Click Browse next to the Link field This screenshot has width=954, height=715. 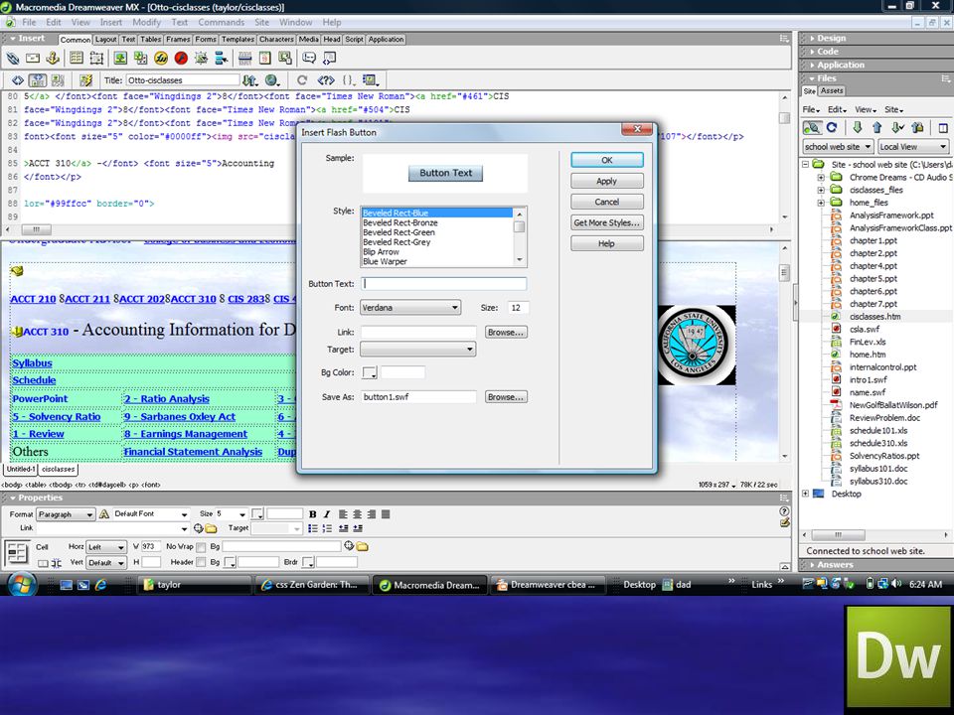(506, 333)
